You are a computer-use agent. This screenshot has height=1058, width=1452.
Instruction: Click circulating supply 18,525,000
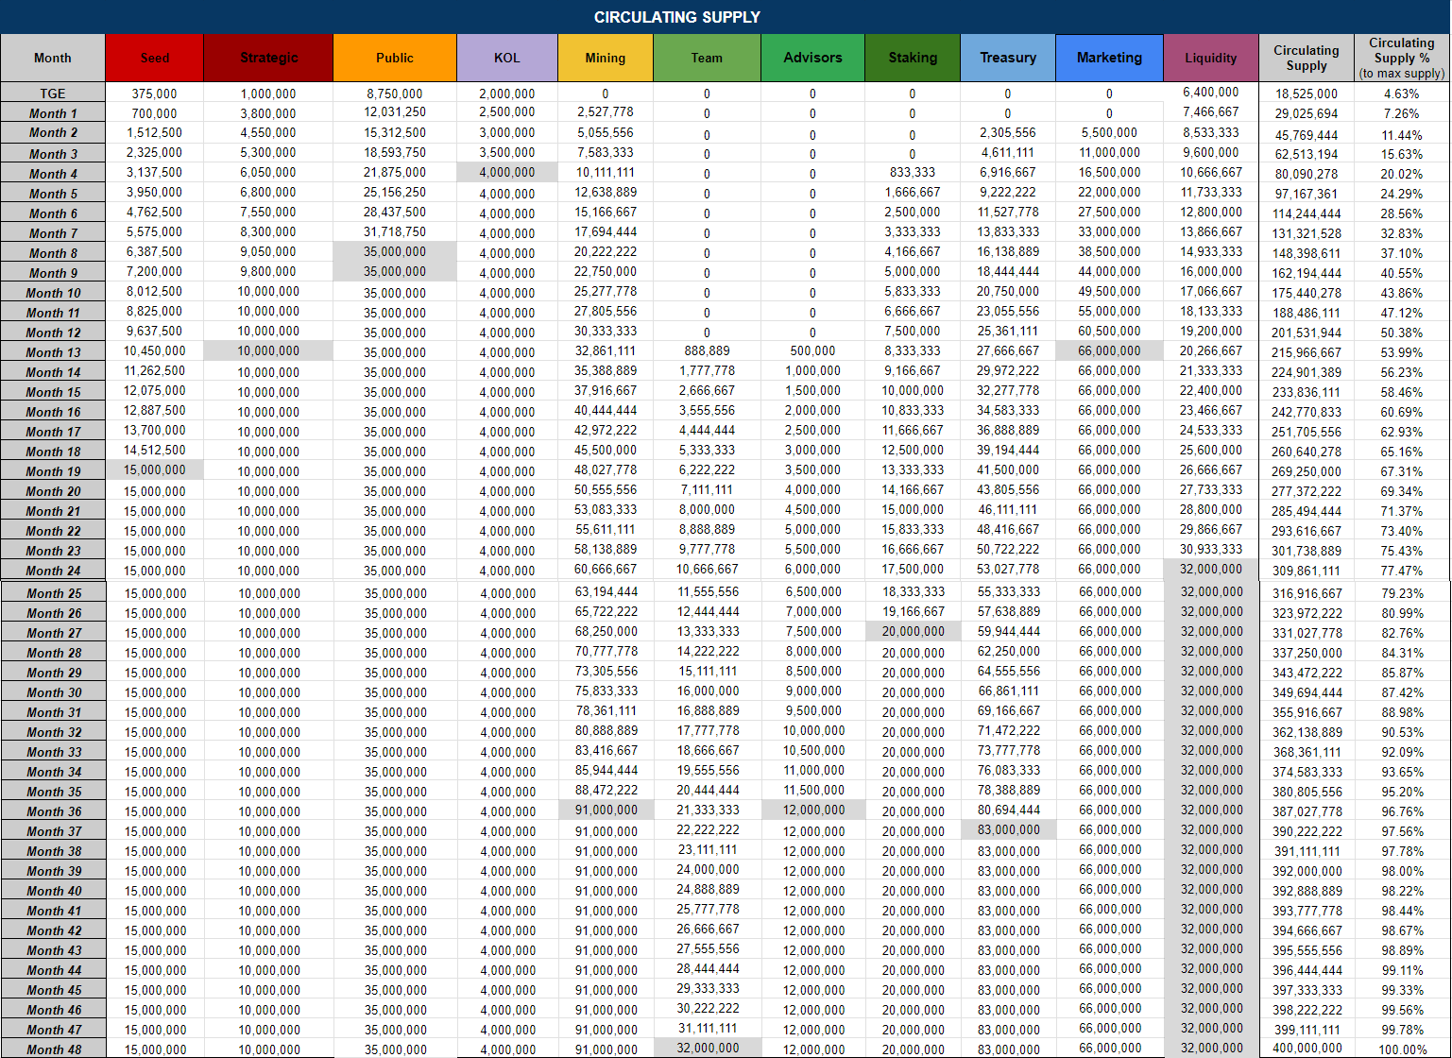(1307, 94)
